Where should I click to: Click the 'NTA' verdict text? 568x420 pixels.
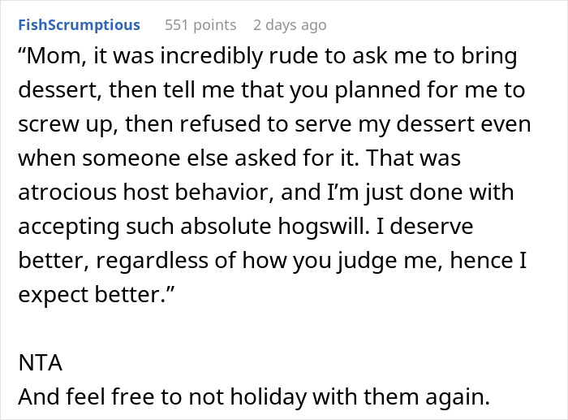36,365
